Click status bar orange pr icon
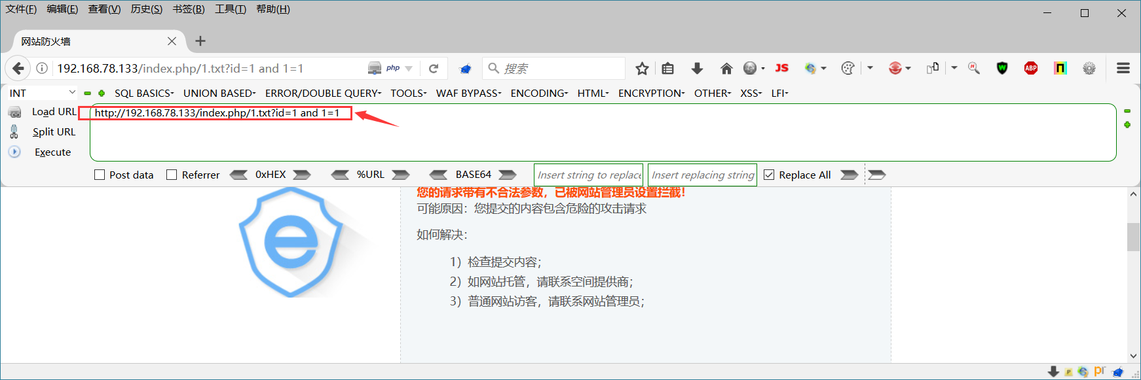 point(1100,371)
